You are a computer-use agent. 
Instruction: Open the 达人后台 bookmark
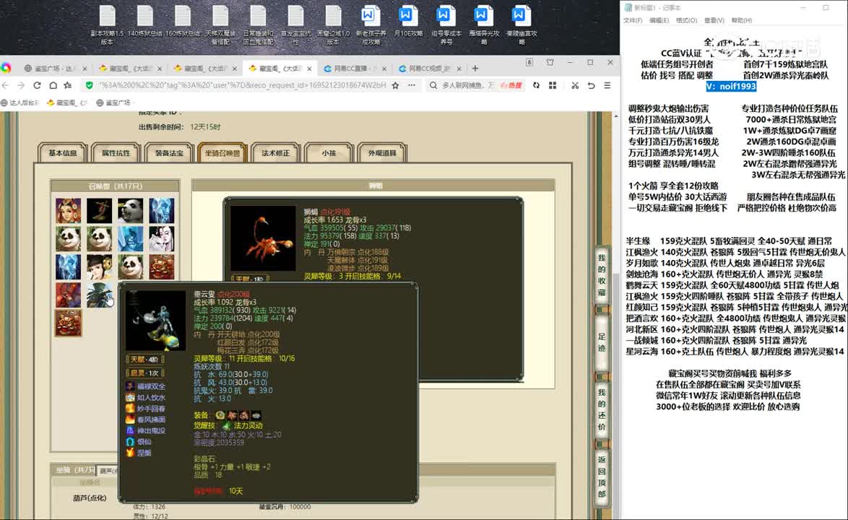click(20, 103)
